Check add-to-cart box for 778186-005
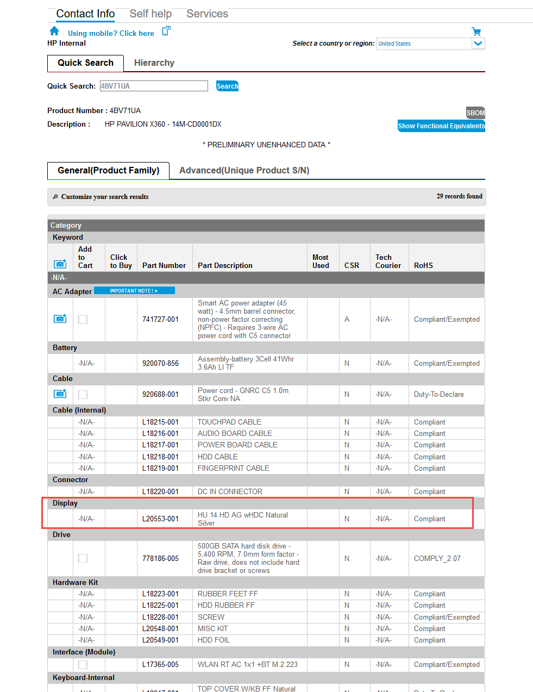Screen dimensions: 533x692 coord(83,558)
